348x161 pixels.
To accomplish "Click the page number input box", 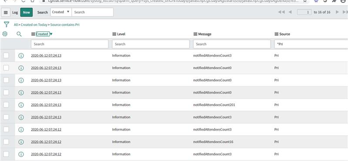I will [x=304, y=12].
